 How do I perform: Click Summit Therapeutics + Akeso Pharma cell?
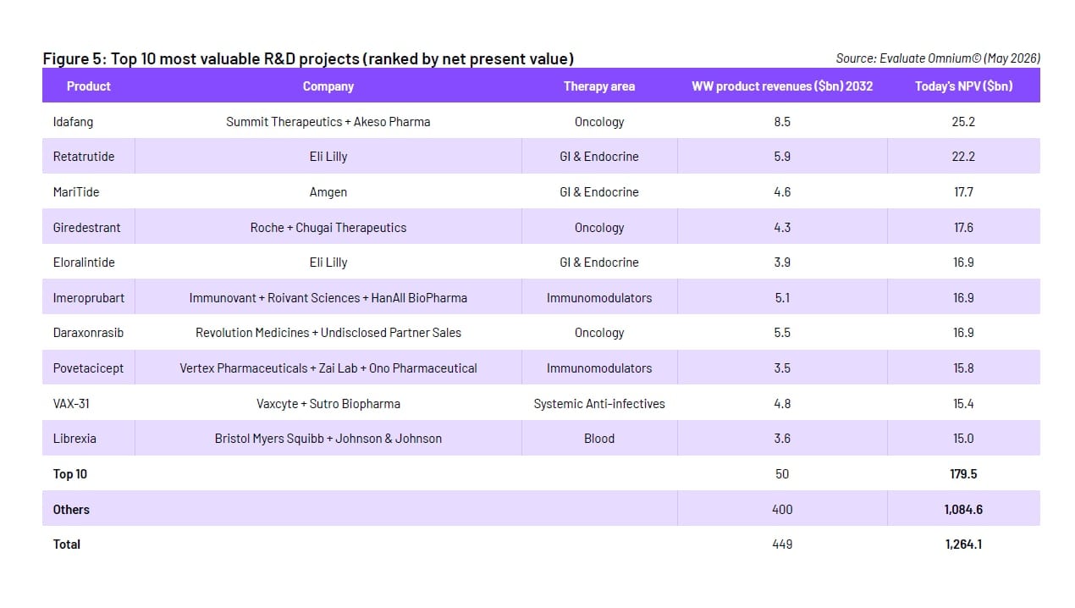click(x=328, y=122)
